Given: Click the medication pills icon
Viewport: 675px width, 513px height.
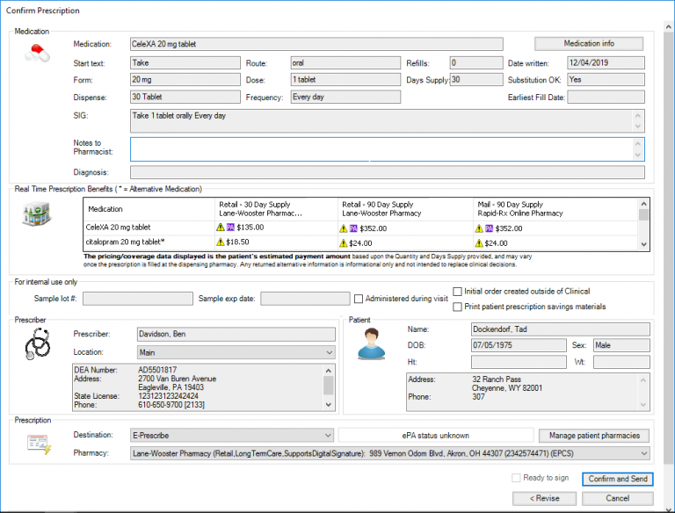Looking at the screenshot, I should 37,54.
